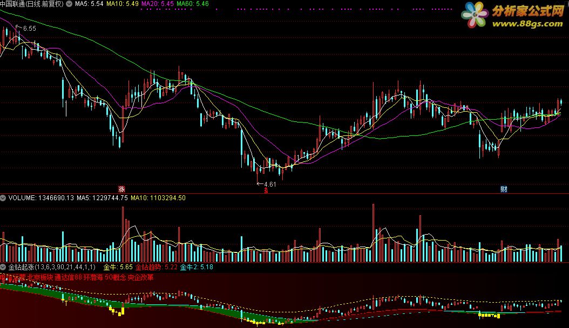Click the 央企改革 sector tag
Screen dimensions: 569x328
(x=141, y=278)
